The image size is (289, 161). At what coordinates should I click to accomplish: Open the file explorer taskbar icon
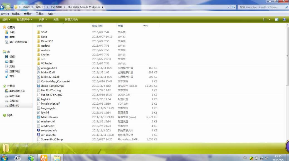pyautogui.click(x=57, y=158)
